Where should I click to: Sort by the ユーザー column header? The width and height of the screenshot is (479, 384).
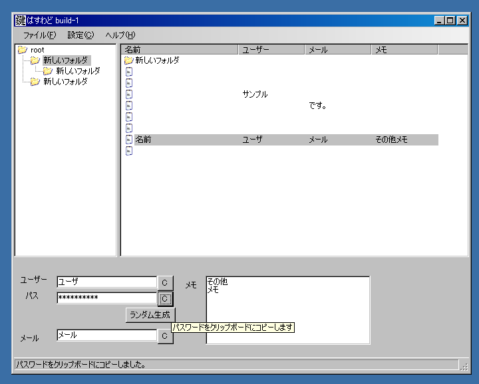pyautogui.click(x=271, y=50)
